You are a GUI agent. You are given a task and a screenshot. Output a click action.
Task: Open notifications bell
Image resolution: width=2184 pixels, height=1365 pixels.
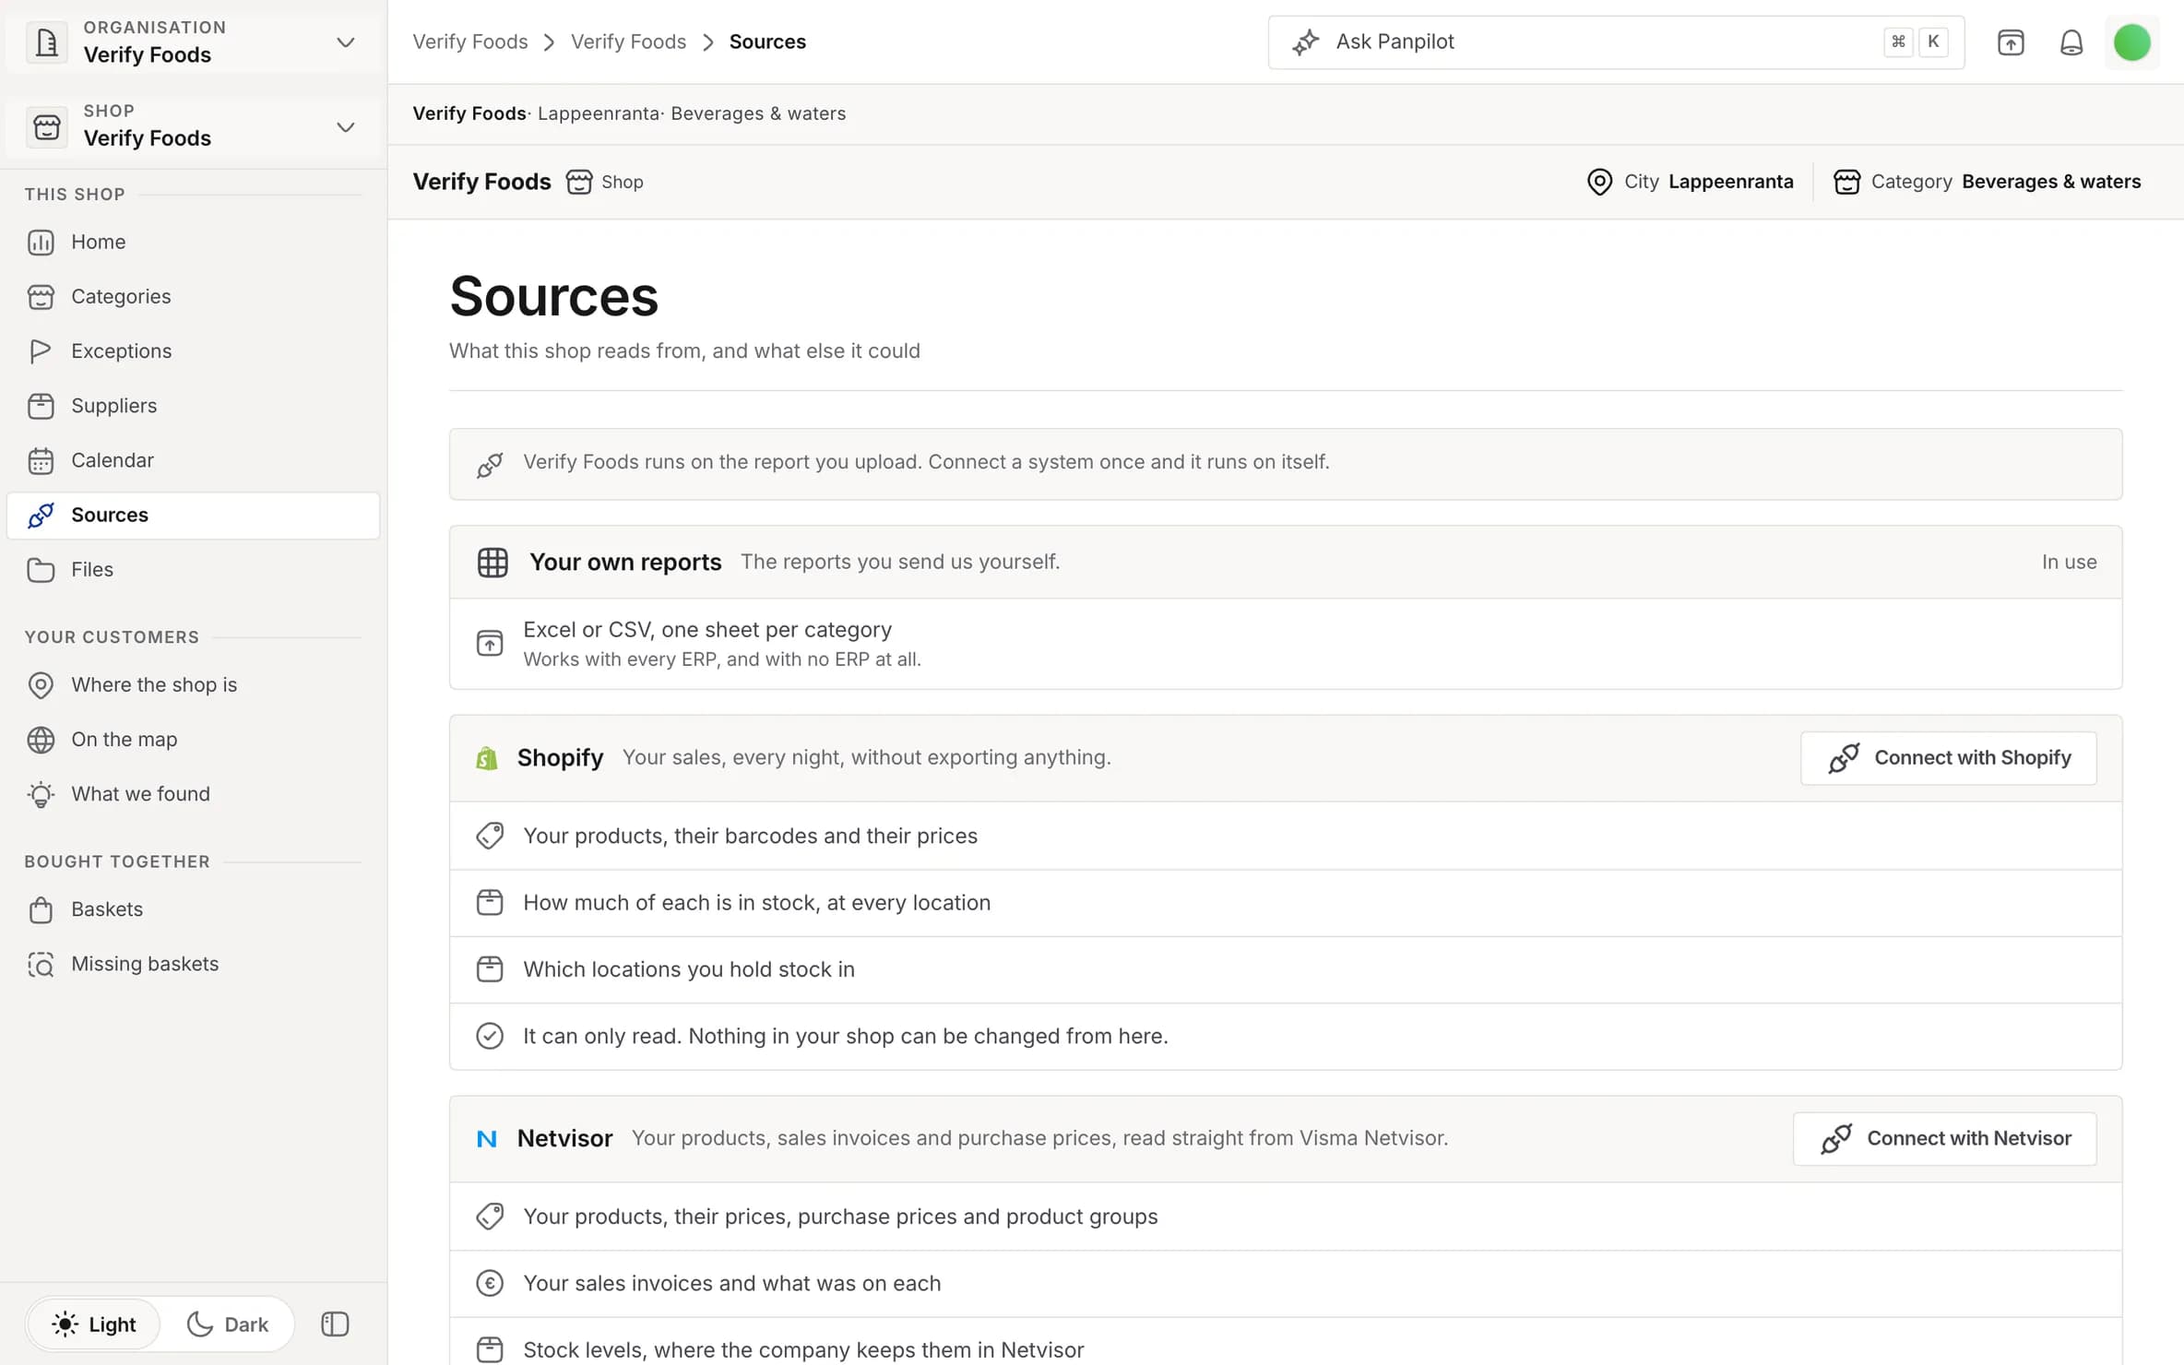[2071, 42]
